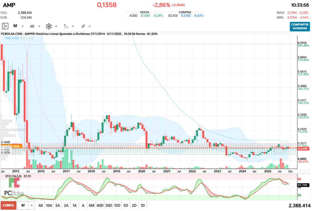314x211 pixels.
Task: Click the orange 0,1358 price level line
Action: pos(160,148)
